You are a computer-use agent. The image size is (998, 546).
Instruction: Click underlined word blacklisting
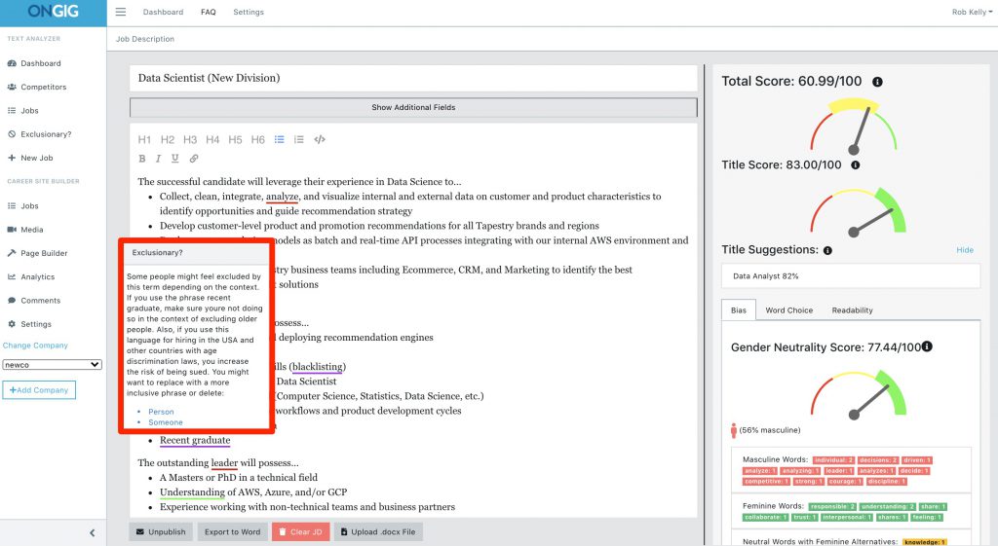click(318, 367)
